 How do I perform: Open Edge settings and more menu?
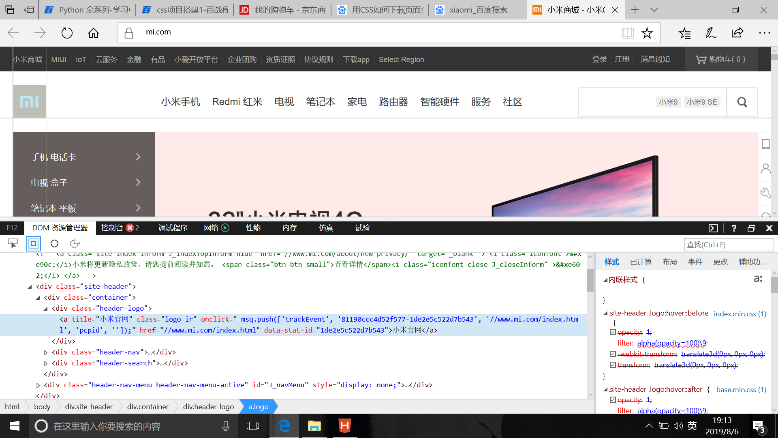[764, 33]
